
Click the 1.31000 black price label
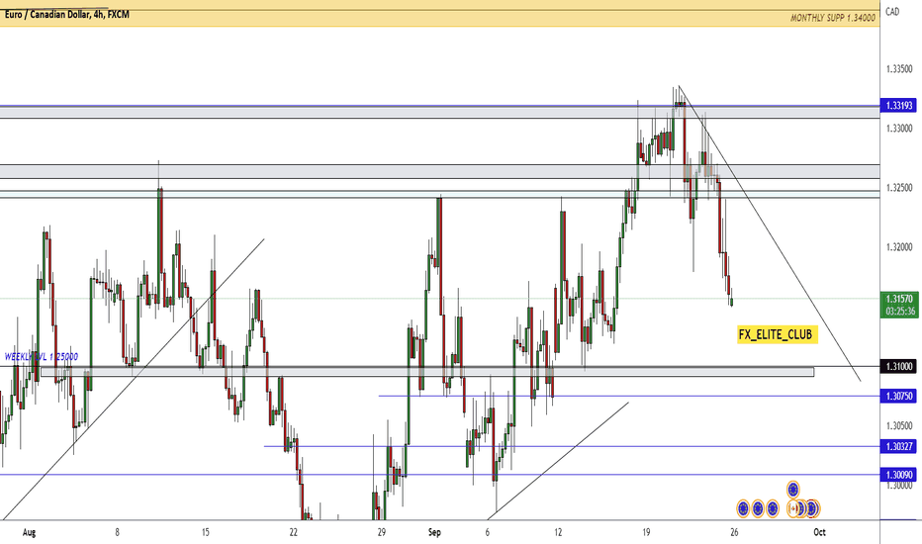(899, 366)
